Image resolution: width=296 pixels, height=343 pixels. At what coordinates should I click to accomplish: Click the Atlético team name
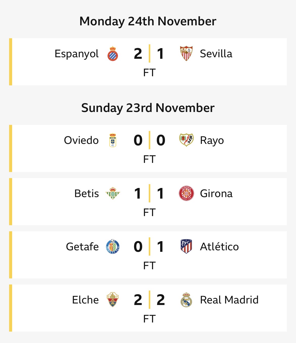[x=219, y=247]
